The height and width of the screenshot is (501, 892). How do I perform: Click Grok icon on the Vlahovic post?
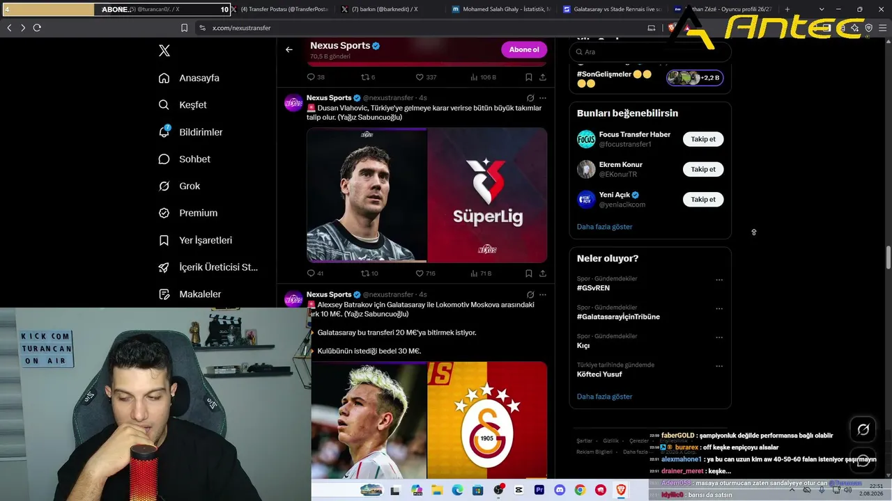530,99
